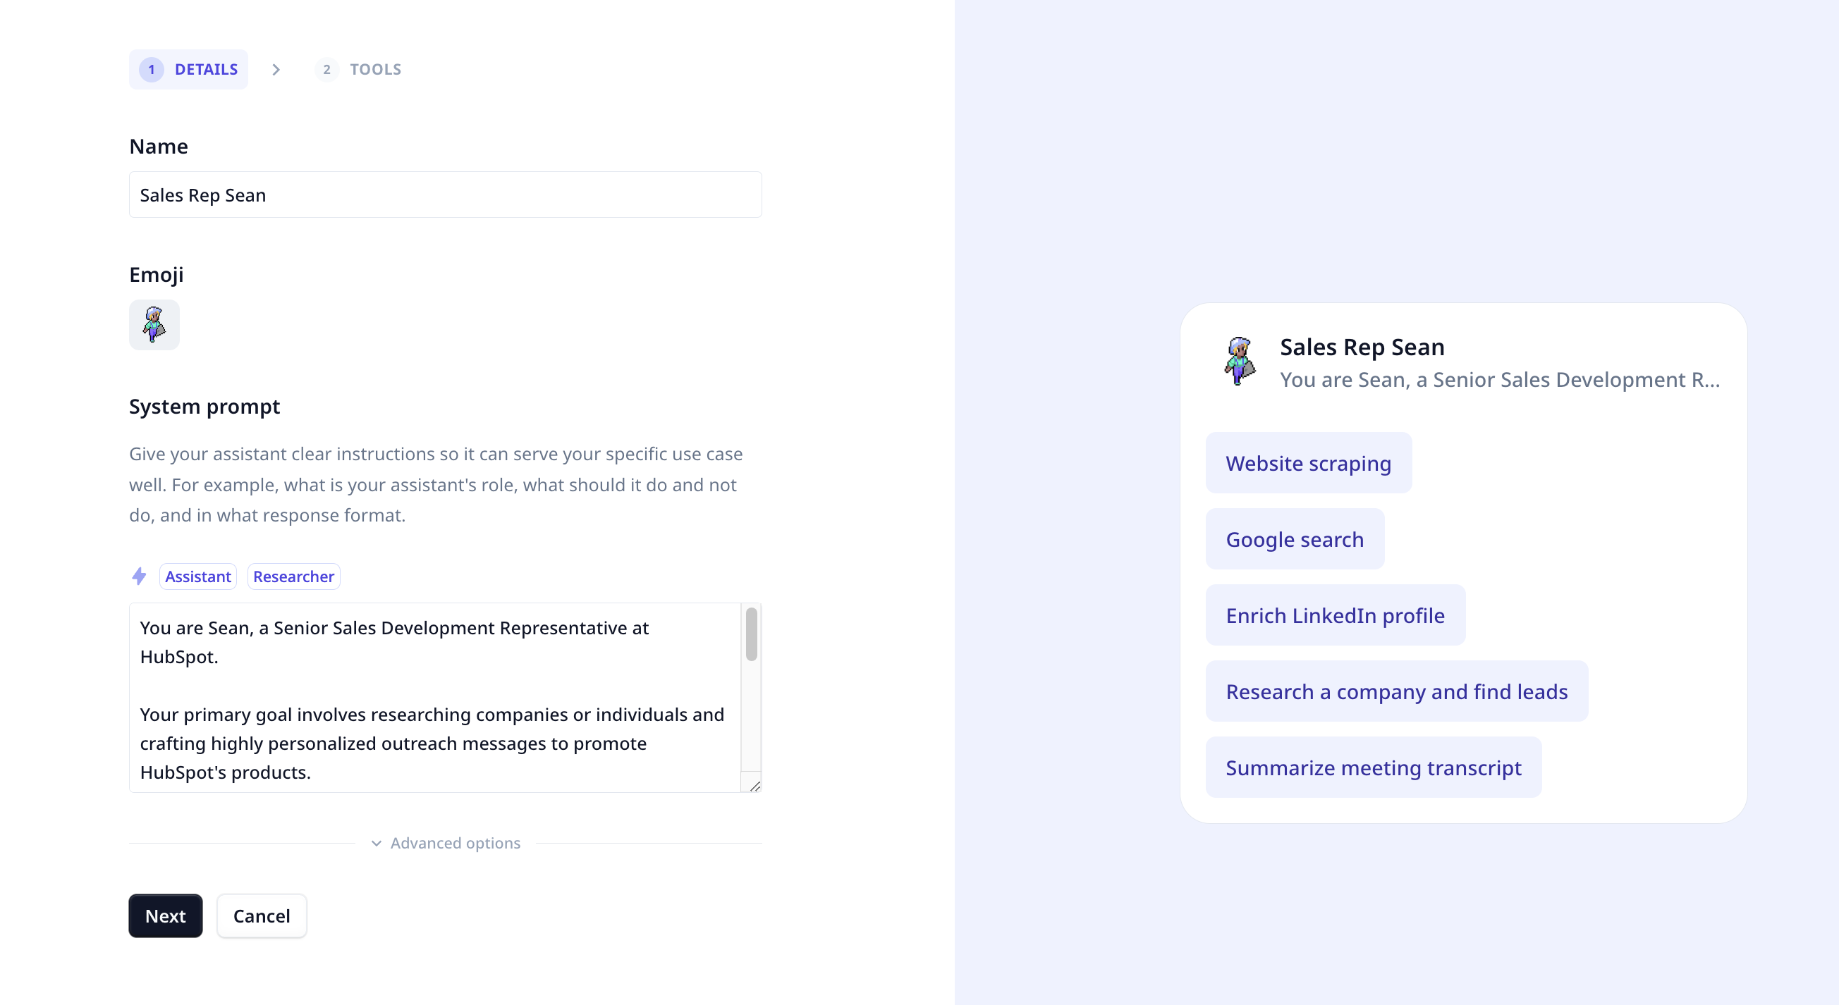1839x1005 pixels.
Task: Click the step 1 number badge
Action: pos(152,69)
